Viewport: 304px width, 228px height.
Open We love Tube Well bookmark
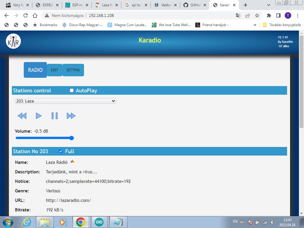click(171, 25)
